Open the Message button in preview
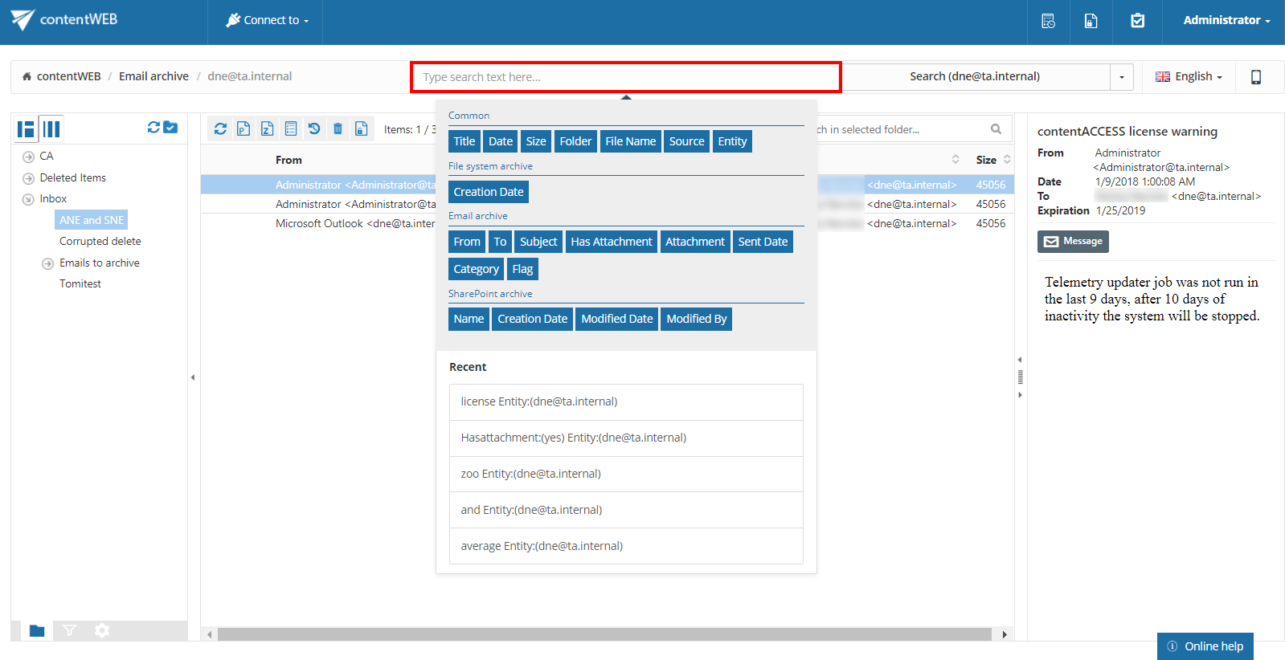1285x660 pixels. tap(1073, 242)
